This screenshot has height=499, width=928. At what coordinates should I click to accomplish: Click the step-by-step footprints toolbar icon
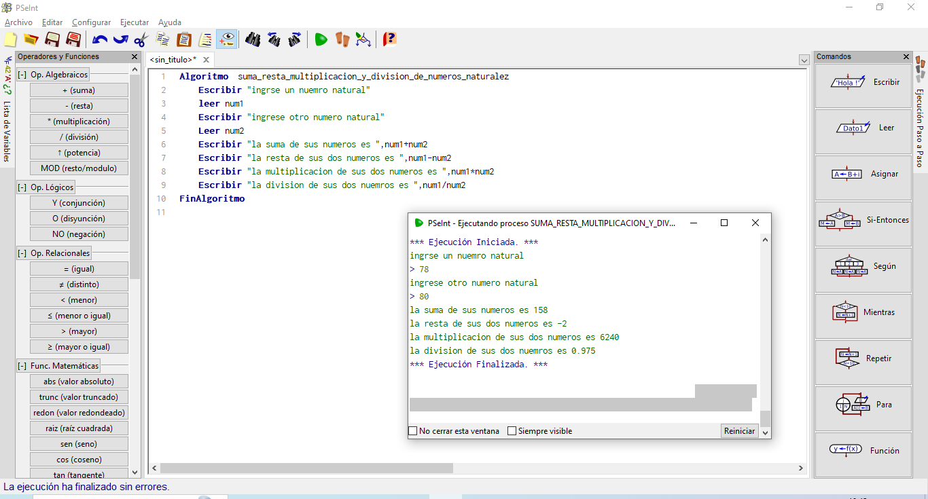pyautogui.click(x=342, y=39)
